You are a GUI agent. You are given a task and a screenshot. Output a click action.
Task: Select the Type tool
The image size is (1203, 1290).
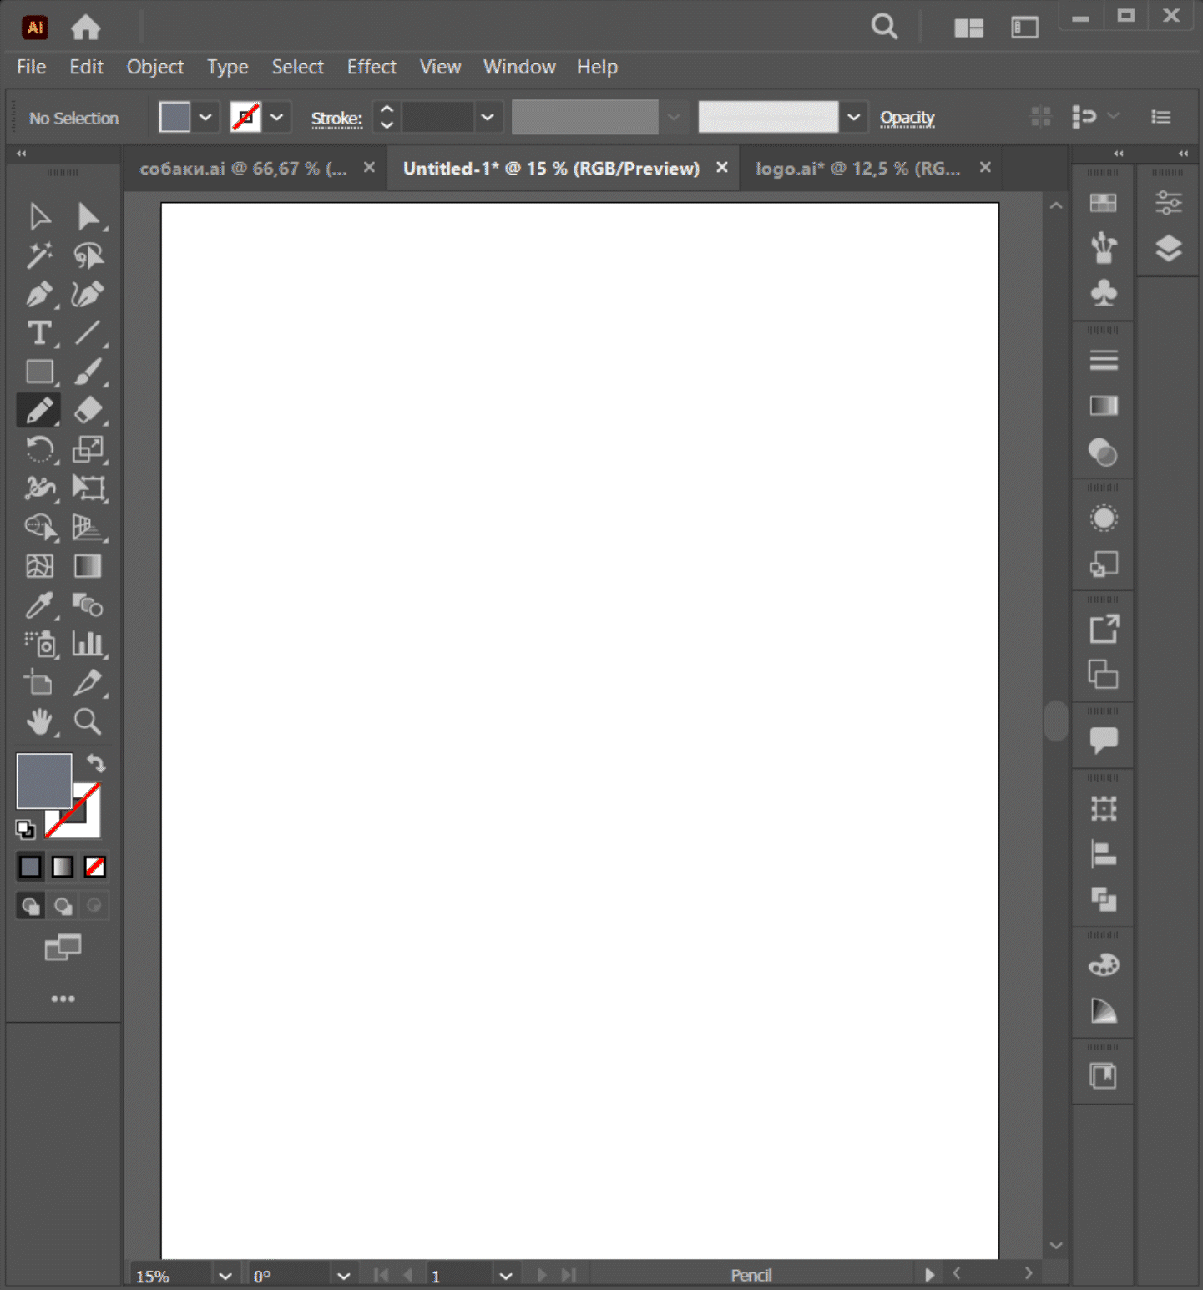coord(38,333)
